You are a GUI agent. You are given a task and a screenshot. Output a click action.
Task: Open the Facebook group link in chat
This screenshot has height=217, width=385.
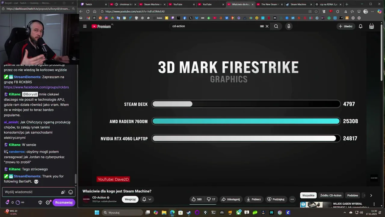point(36,87)
